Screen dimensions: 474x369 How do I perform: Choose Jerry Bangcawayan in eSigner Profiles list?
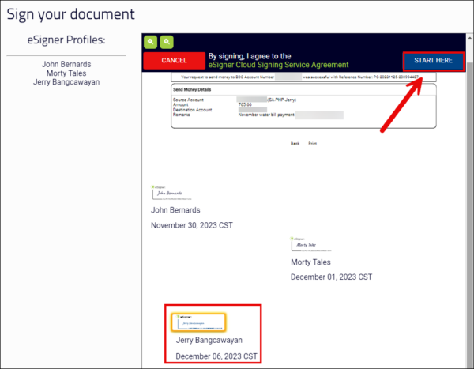pos(66,82)
